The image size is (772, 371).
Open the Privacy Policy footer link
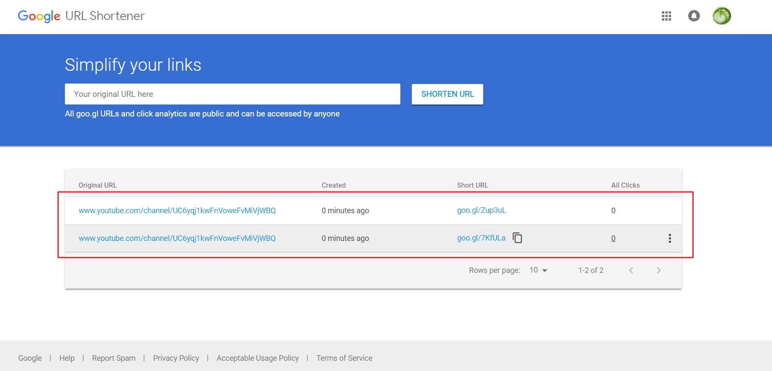[176, 358]
